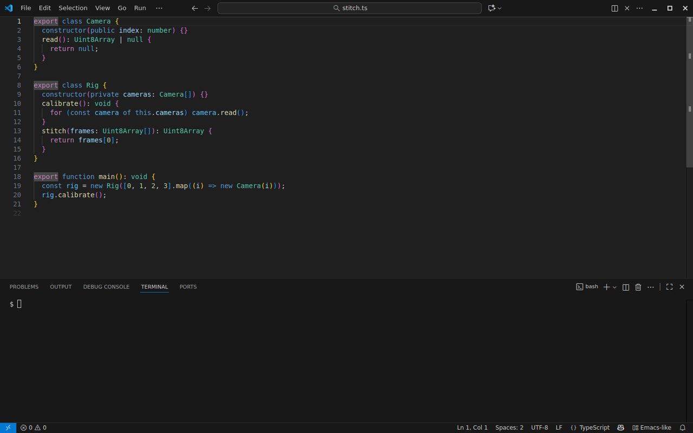The image size is (693, 433).
Task: Open the Selection menu
Action: pos(73,8)
